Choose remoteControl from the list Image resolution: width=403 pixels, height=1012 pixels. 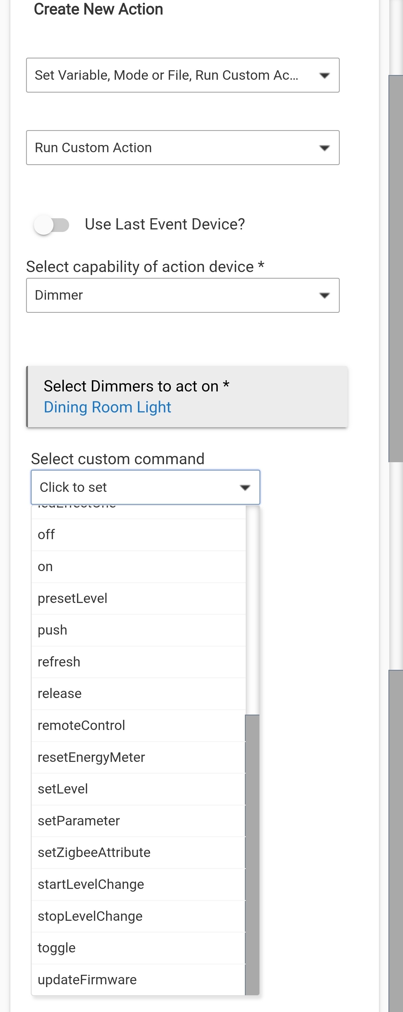coord(138,725)
